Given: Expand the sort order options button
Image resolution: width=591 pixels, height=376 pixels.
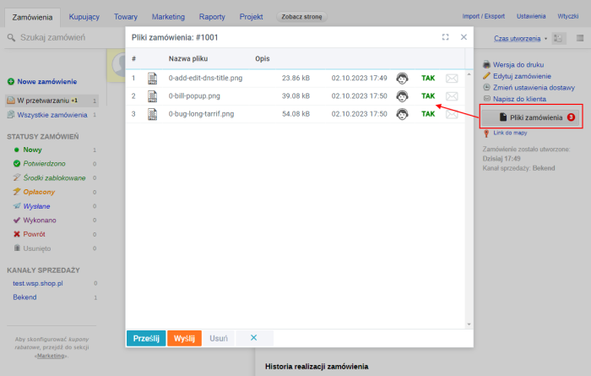Looking at the screenshot, I should [x=558, y=38].
